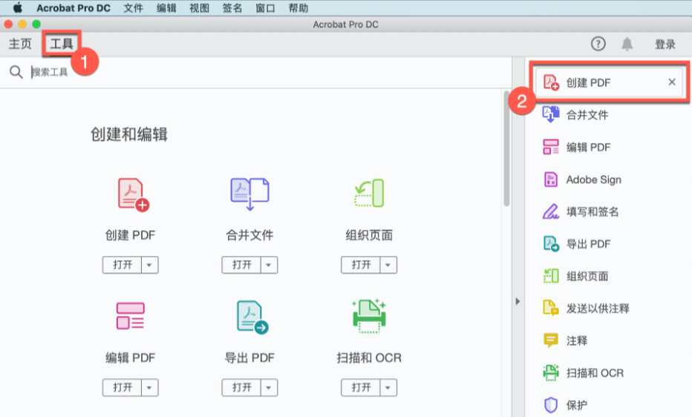Switch to the 工具 tab
692x417 pixels.
click(62, 44)
